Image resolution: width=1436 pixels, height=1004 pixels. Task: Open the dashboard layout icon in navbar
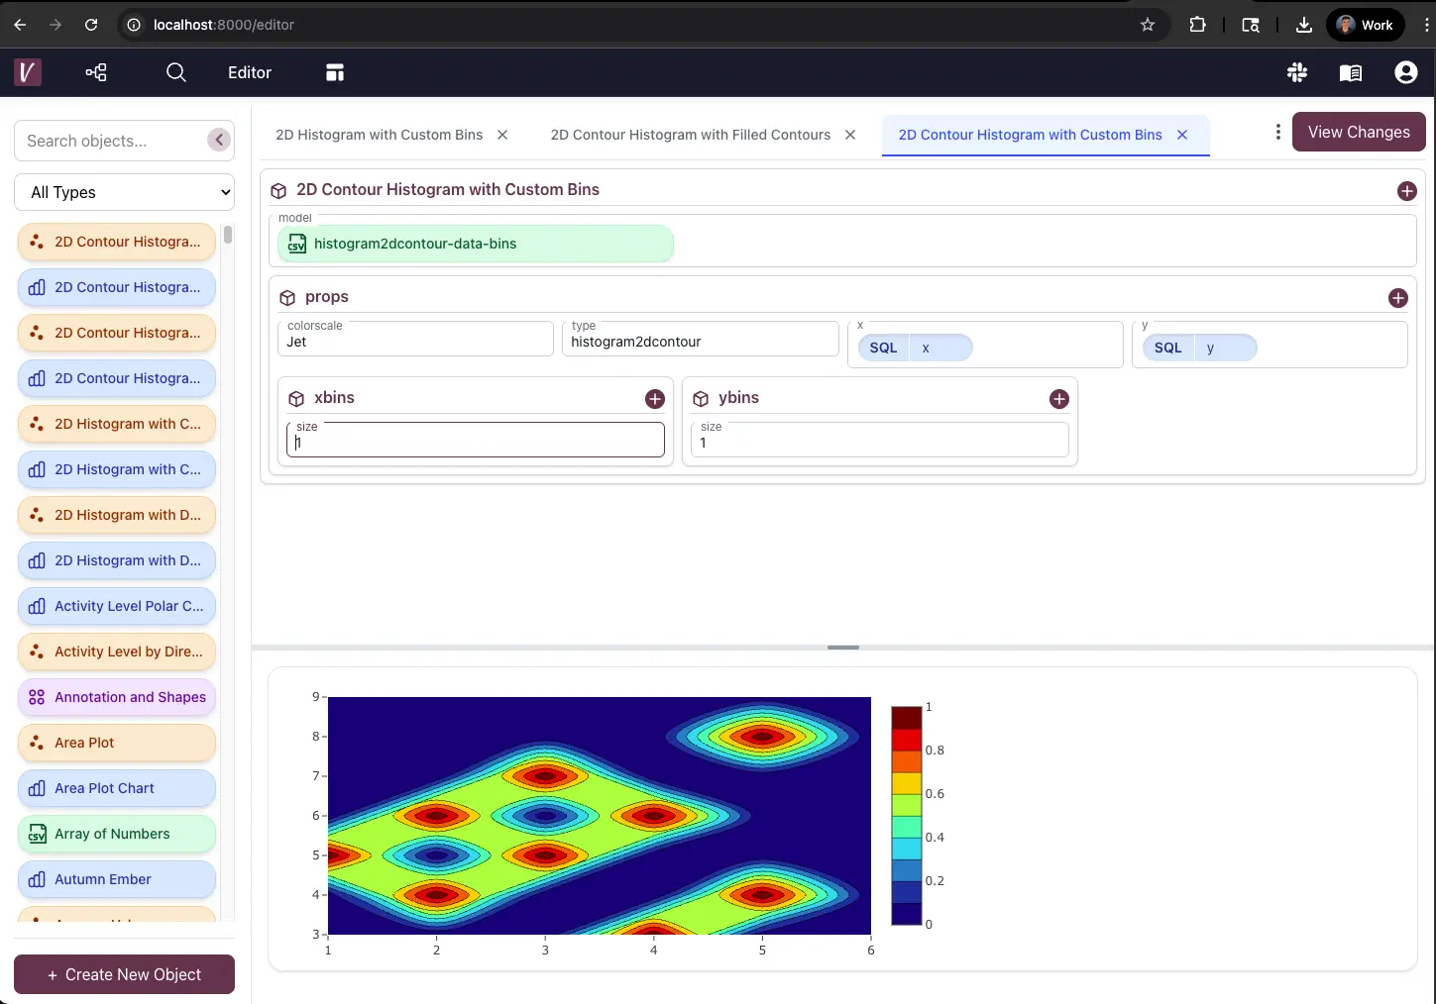[335, 72]
